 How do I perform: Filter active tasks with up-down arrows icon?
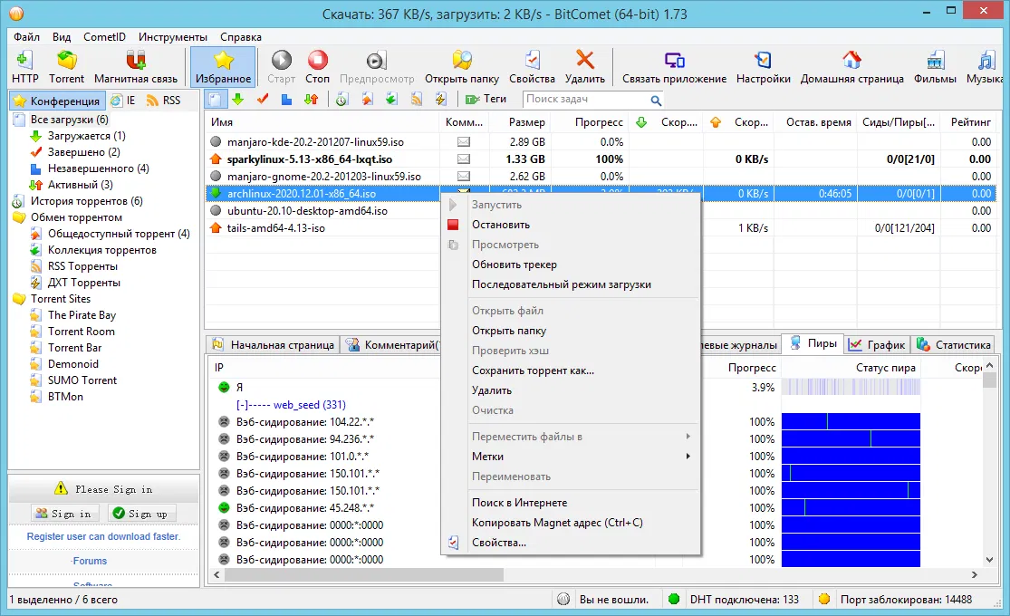tap(311, 100)
